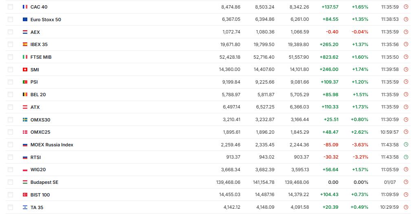Open the OMXS30 index link
This screenshot has width=419, height=214.
[x=40, y=120]
